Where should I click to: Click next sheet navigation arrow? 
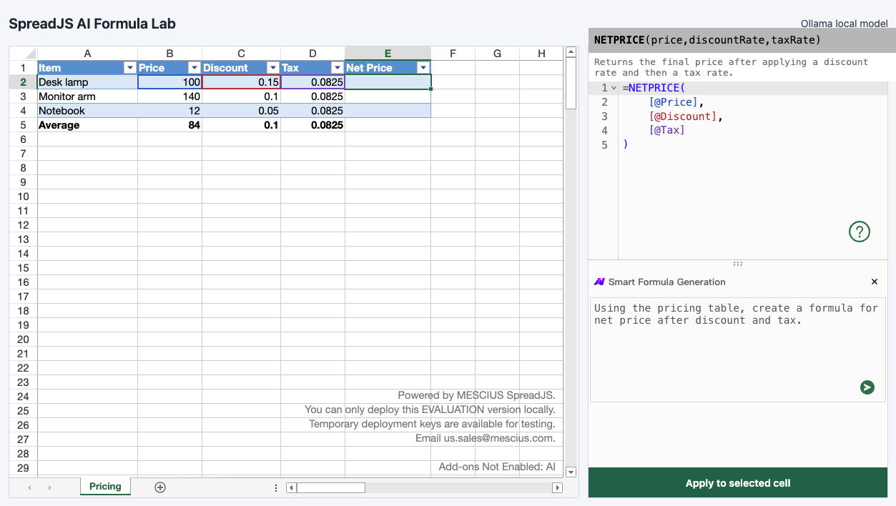click(x=49, y=487)
